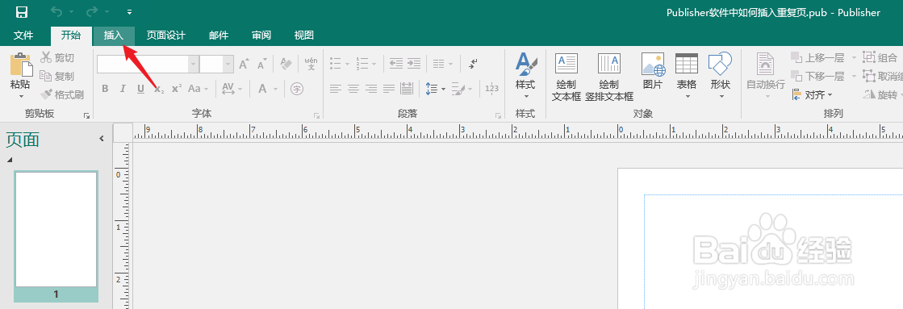
Task: Click the 自动换行 wrap text button
Action: click(x=765, y=76)
